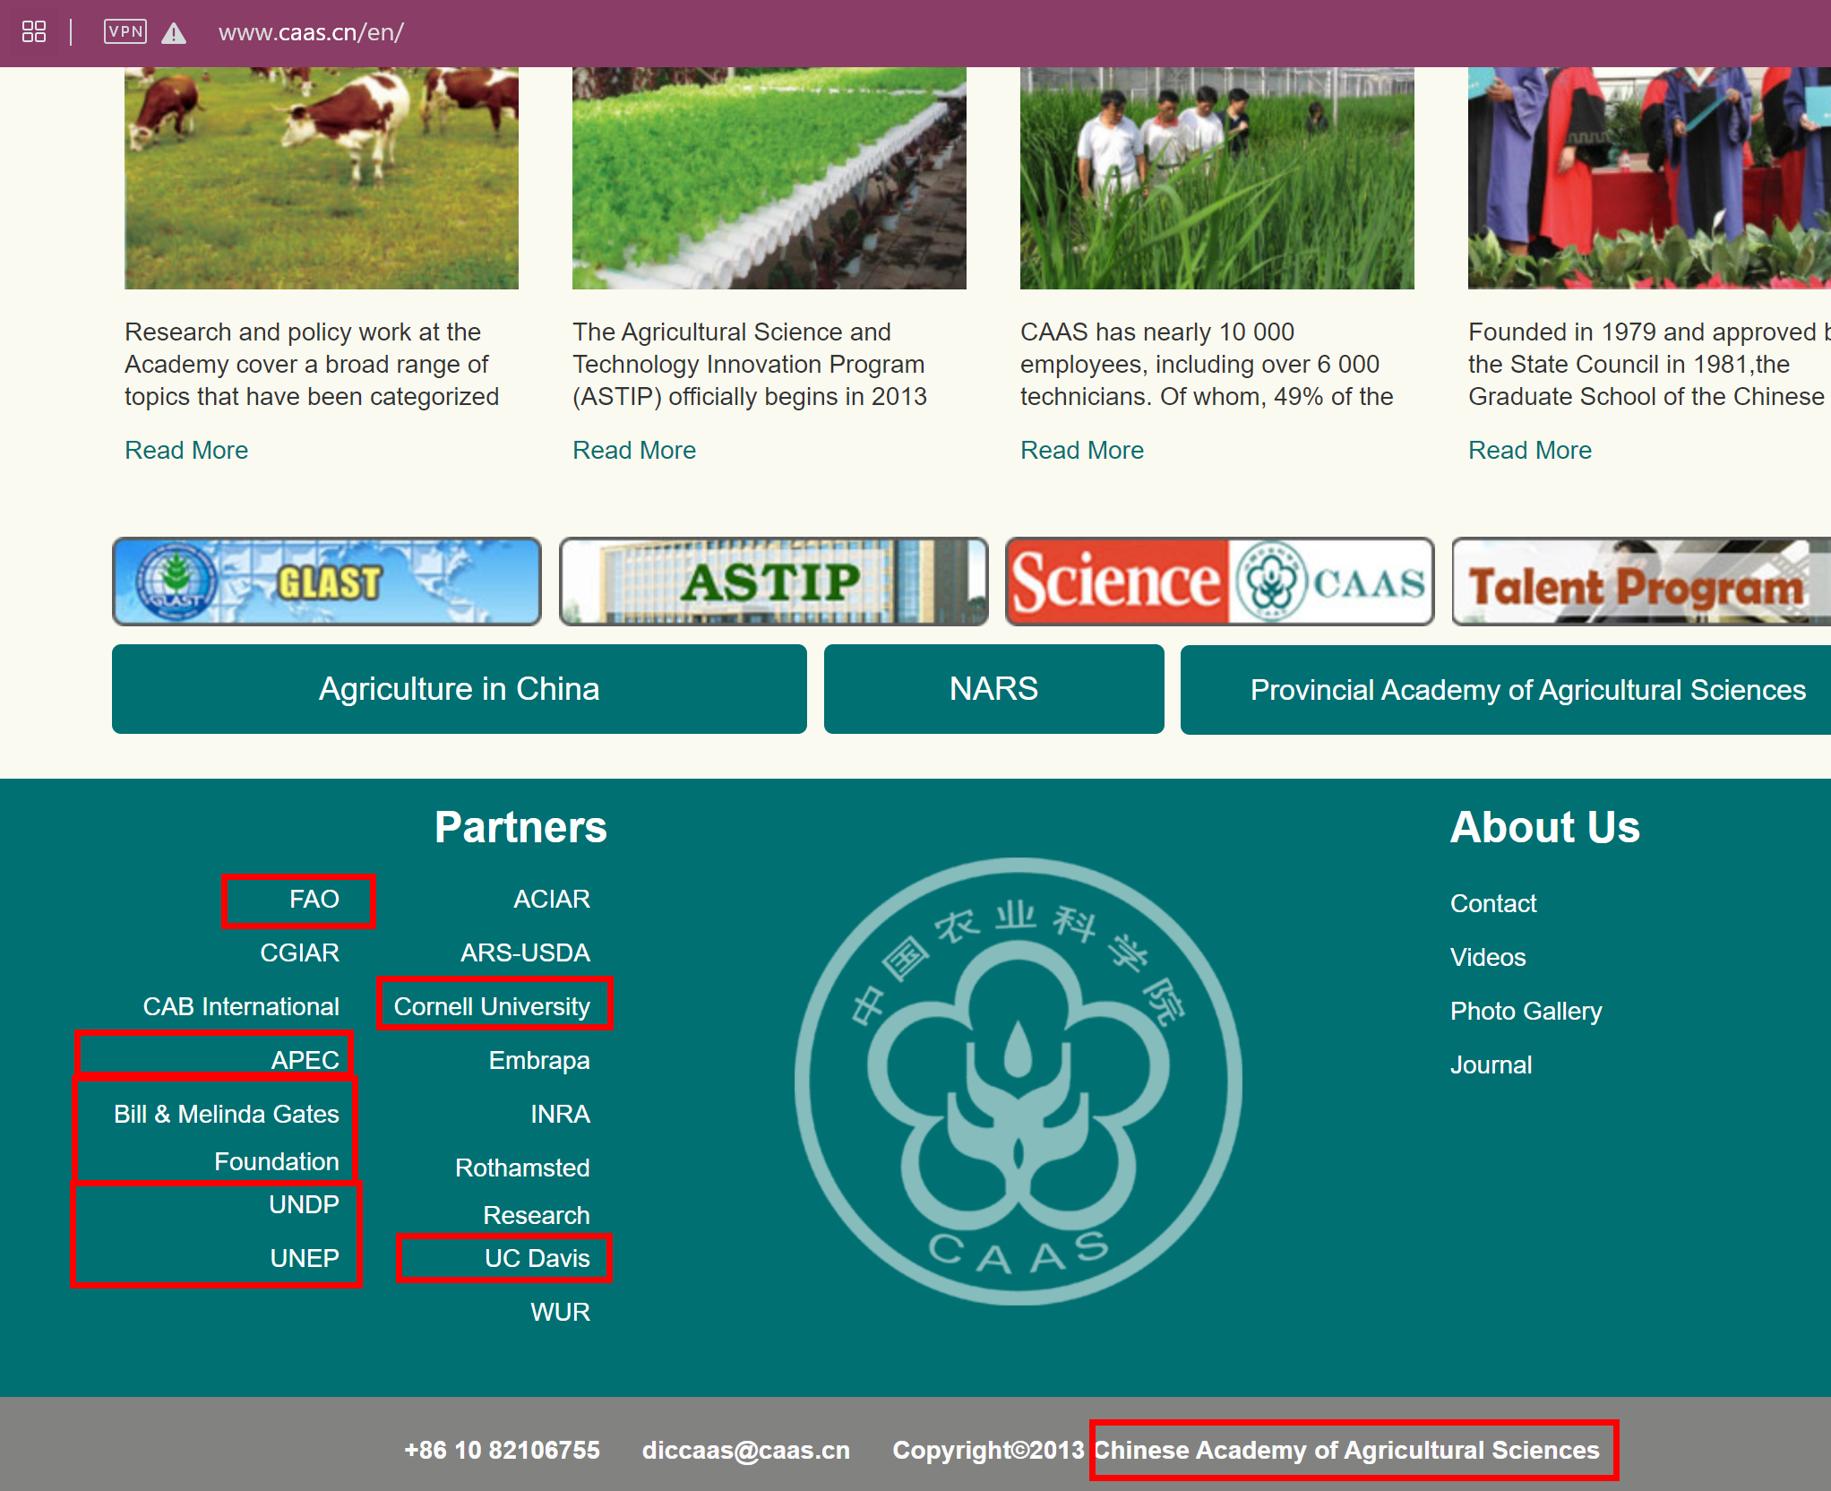This screenshot has width=1831, height=1491.
Task: Open the Rothamsted Research partner link
Action: tap(523, 1191)
